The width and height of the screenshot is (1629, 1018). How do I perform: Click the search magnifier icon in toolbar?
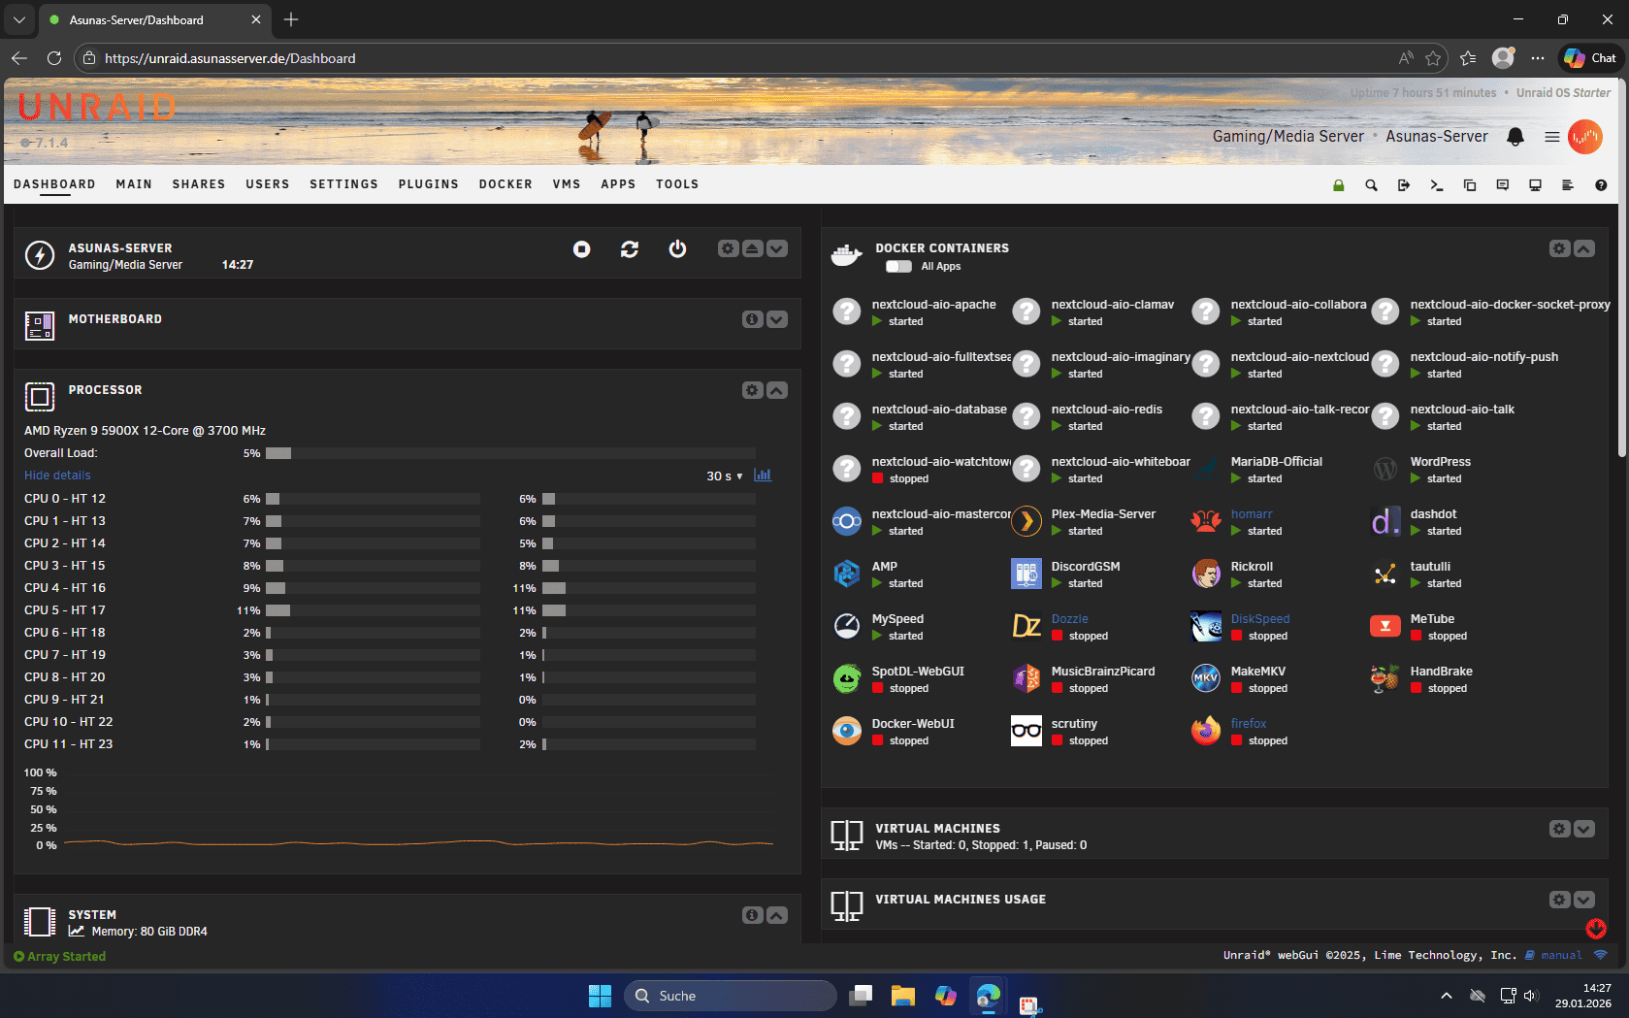pyautogui.click(x=1371, y=185)
